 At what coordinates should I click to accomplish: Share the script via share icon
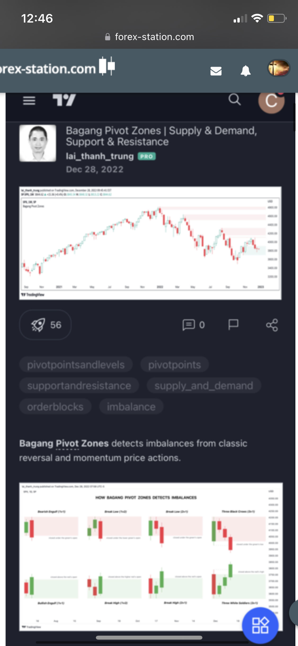(x=272, y=325)
